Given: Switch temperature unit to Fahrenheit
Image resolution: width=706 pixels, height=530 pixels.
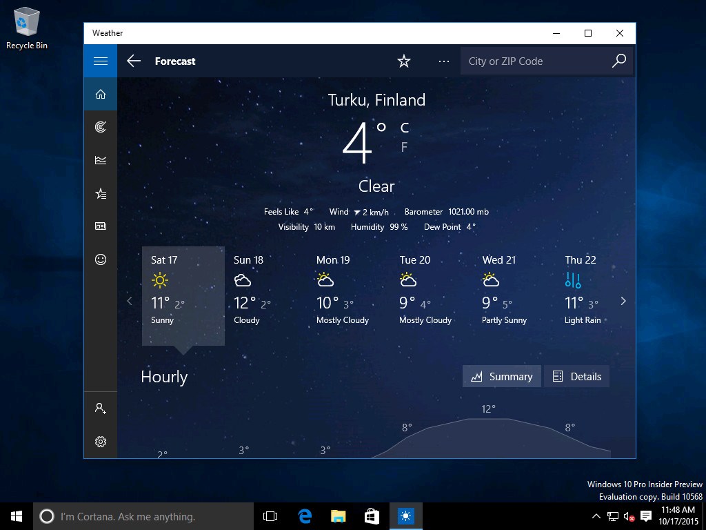Looking at the screenshot, I should (x=405, y=147).
